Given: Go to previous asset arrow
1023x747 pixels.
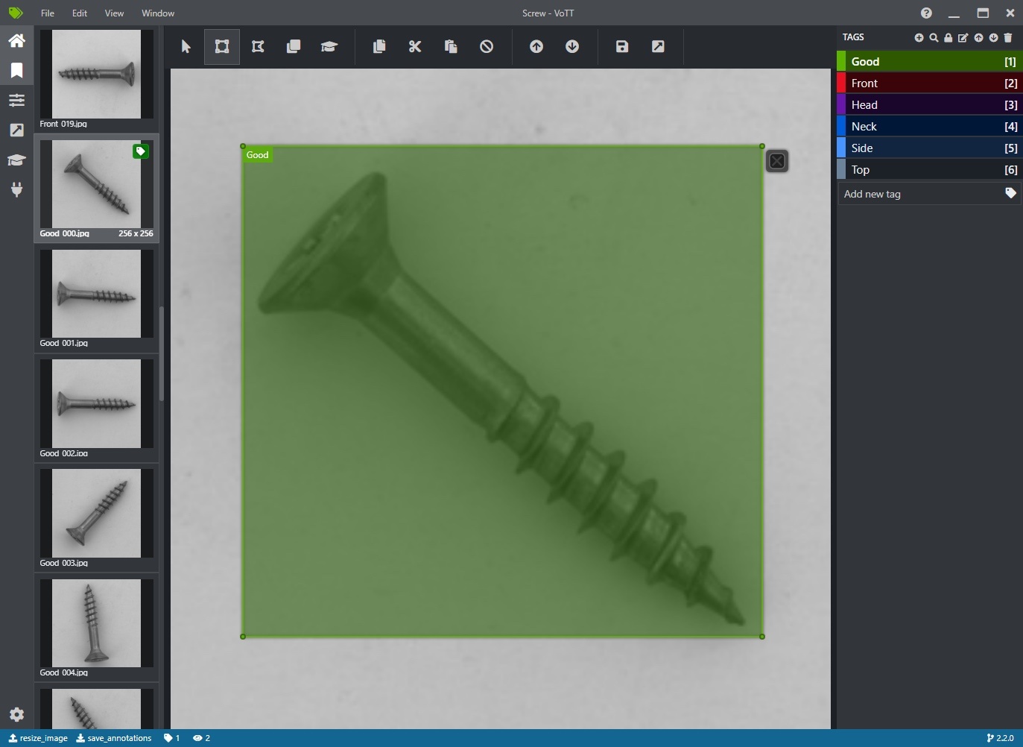Looking at the screenshot, I should [536, 46].
